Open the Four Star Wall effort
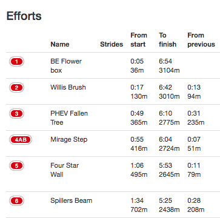 coord(65,170)
